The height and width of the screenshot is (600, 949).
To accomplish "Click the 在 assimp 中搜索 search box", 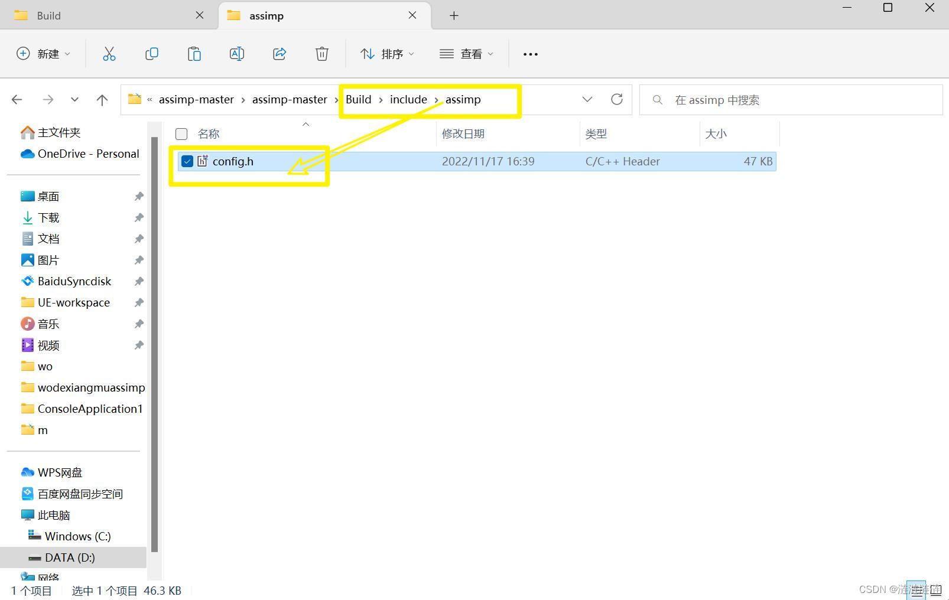I will 791,100.
